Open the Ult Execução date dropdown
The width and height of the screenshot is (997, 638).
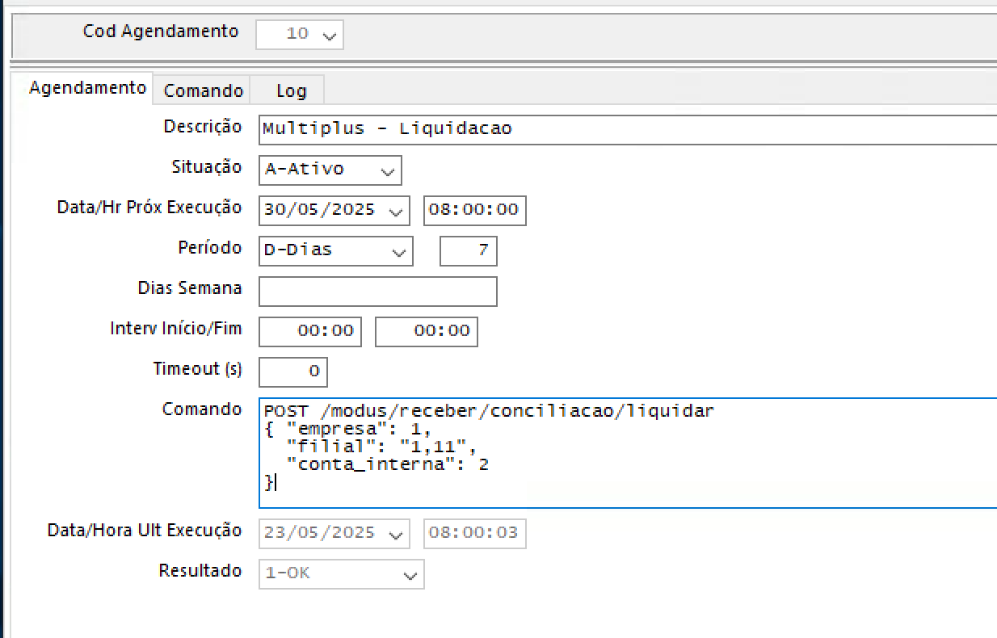pyautogui.click(x=396, y=534)
